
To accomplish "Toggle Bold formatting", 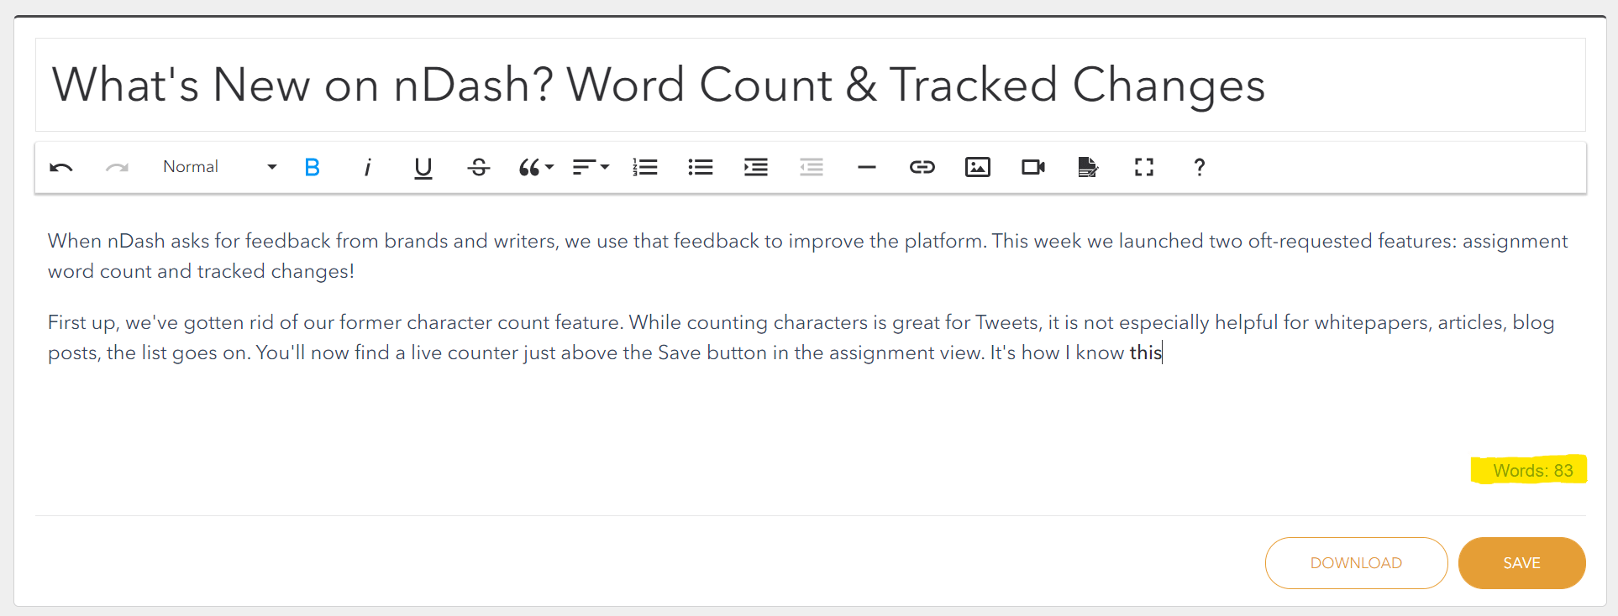I will click(312, 167).
